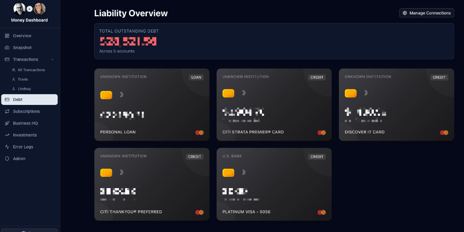
Task: Click the Liability Overview heading
Action: (131, 13)
